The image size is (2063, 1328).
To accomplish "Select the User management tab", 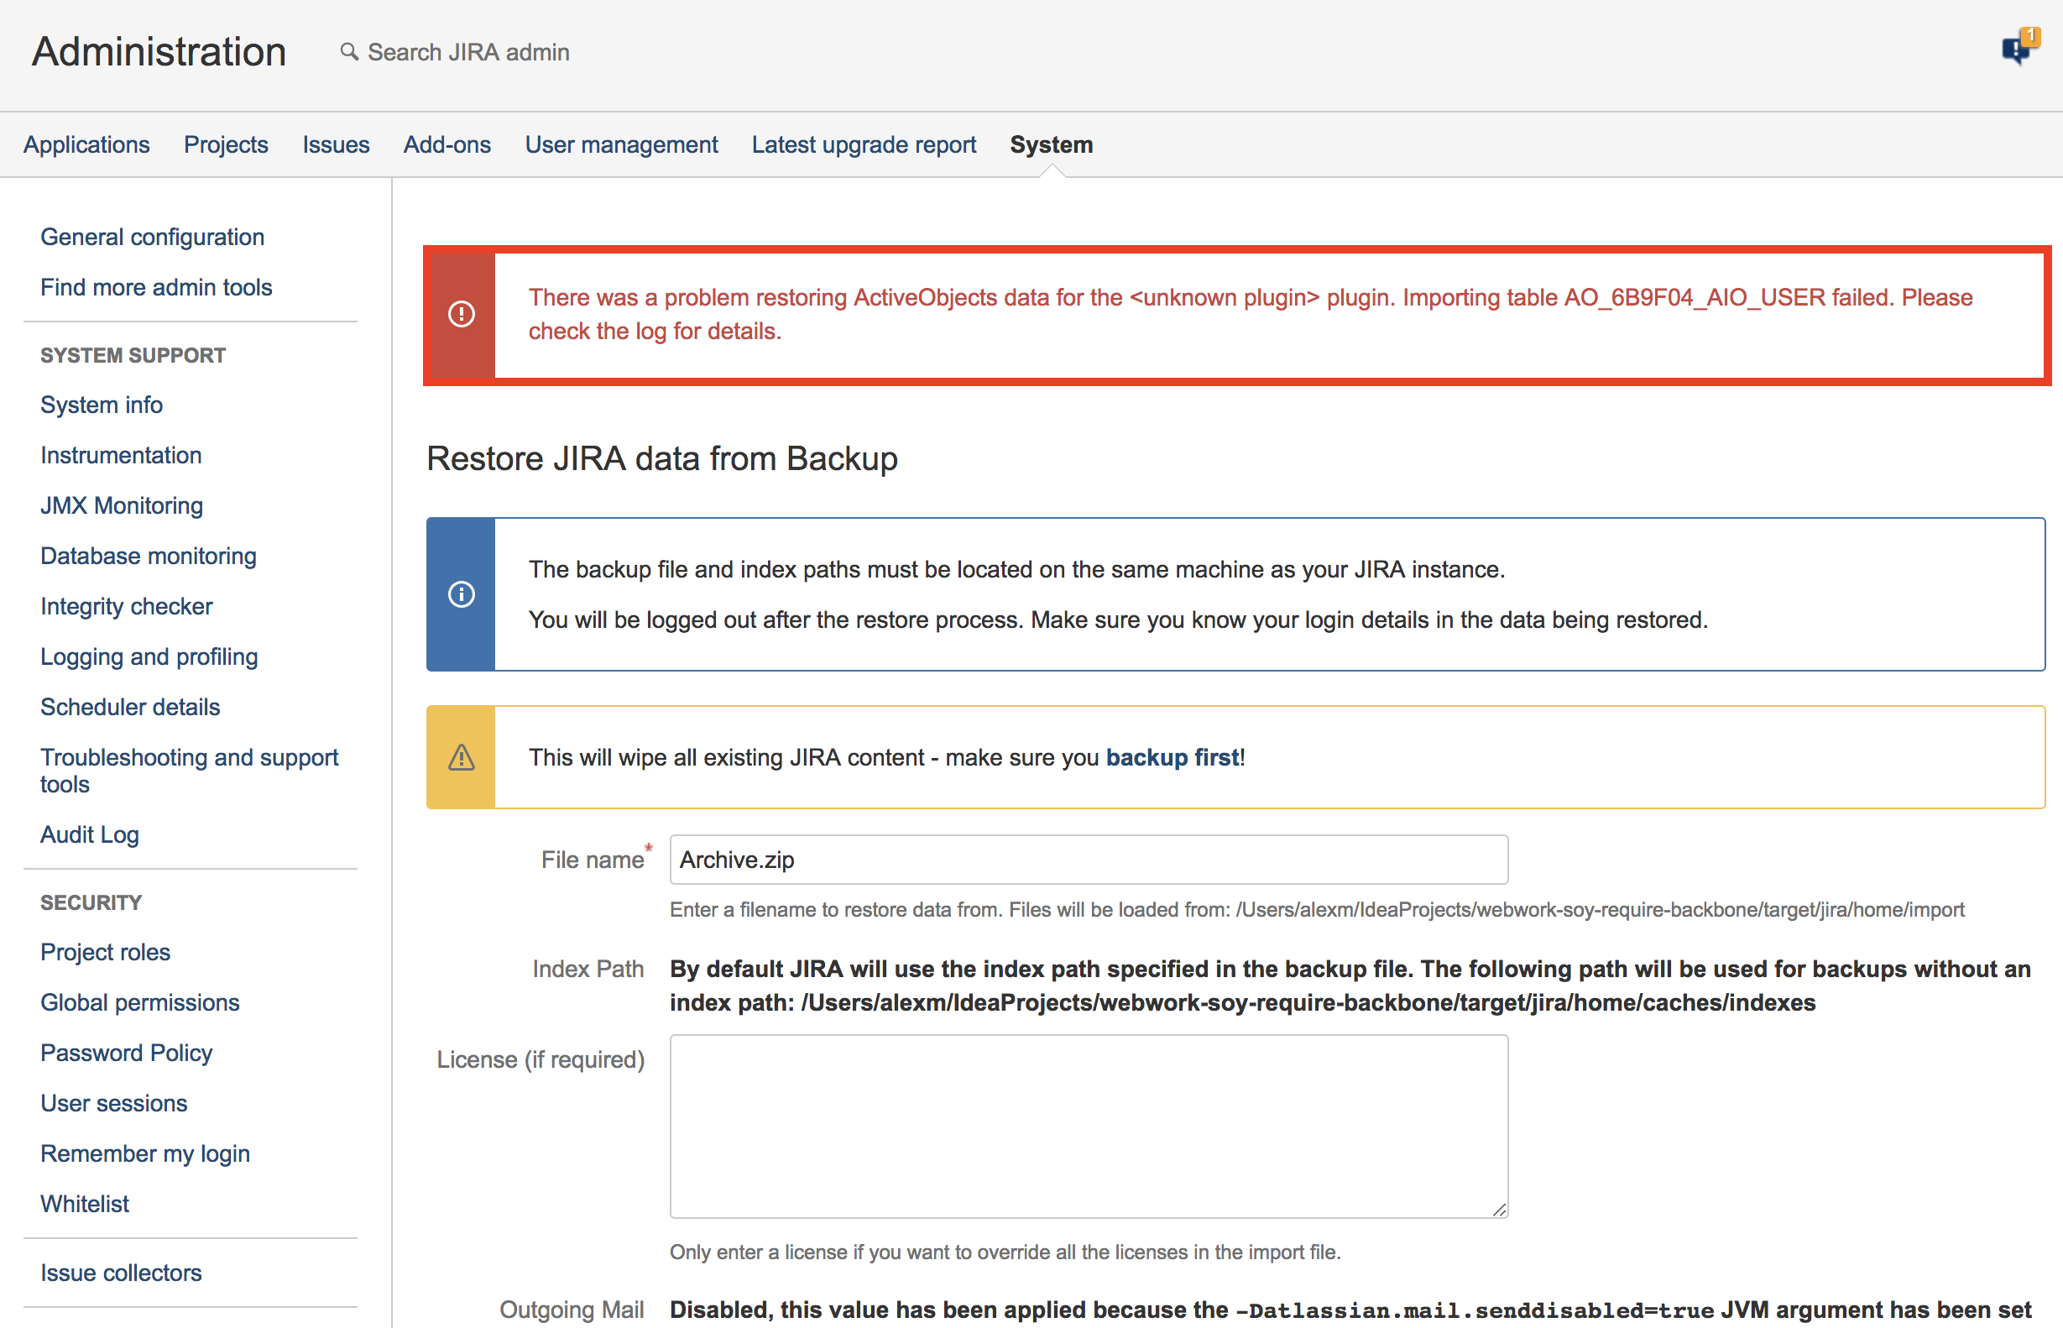I will (x=621, y=144).
